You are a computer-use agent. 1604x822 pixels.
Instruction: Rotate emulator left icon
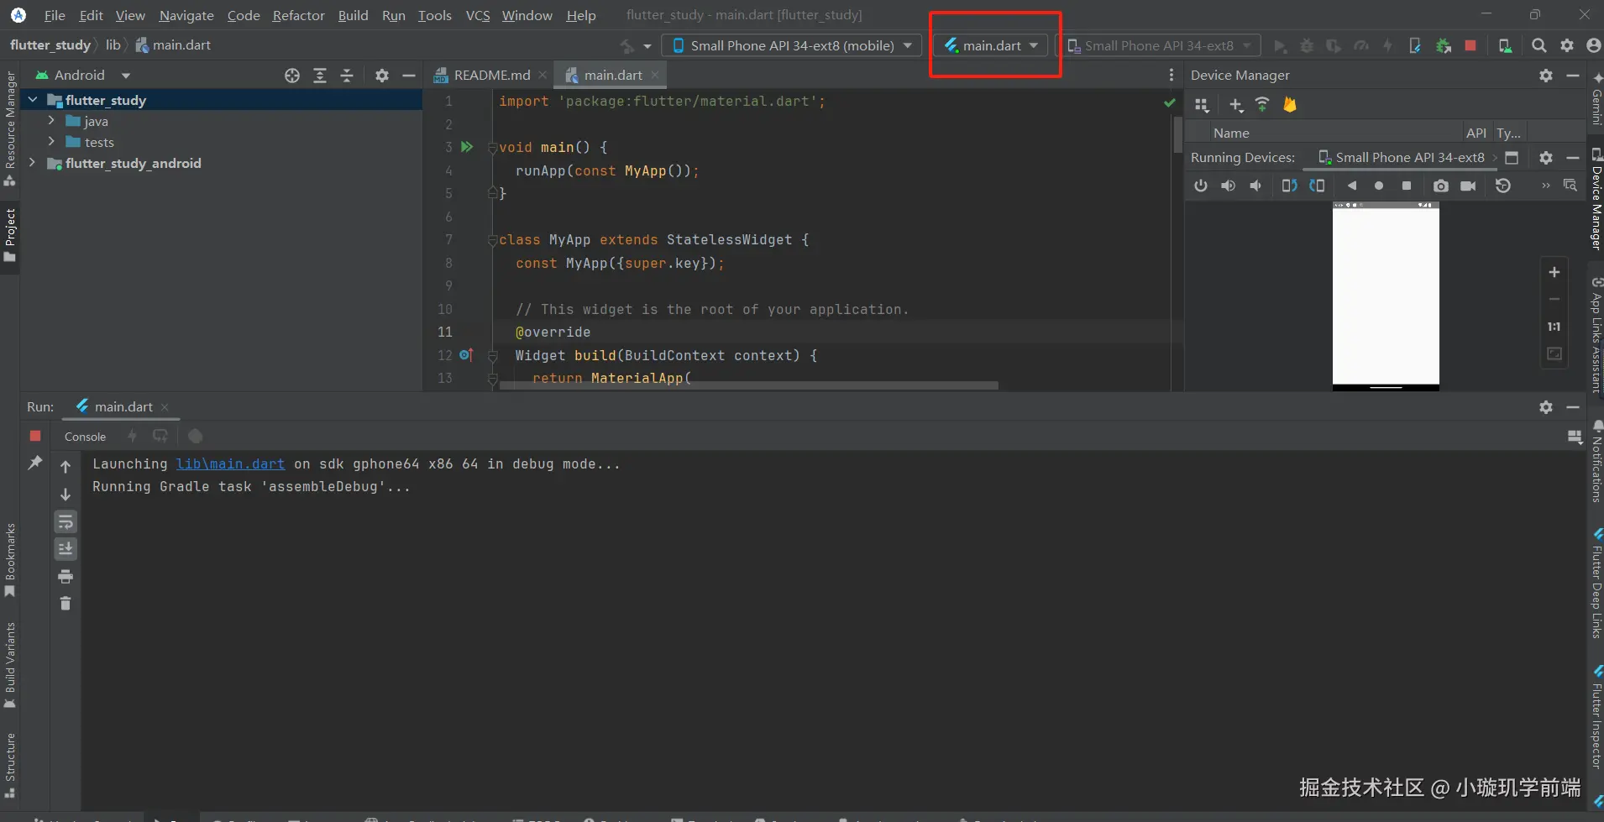[x=1289, y=186]
